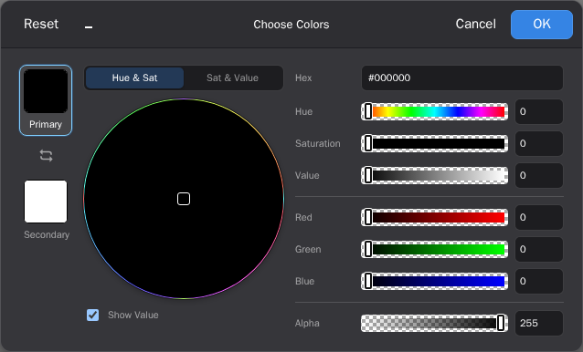This screenshot has width=583, height=352.
Task: Click the Green channel slider
Action: click(434, 249)
